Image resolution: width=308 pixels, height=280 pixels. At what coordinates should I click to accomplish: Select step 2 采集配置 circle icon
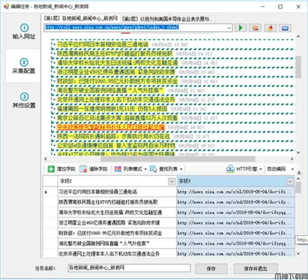(x=24, y=62)
